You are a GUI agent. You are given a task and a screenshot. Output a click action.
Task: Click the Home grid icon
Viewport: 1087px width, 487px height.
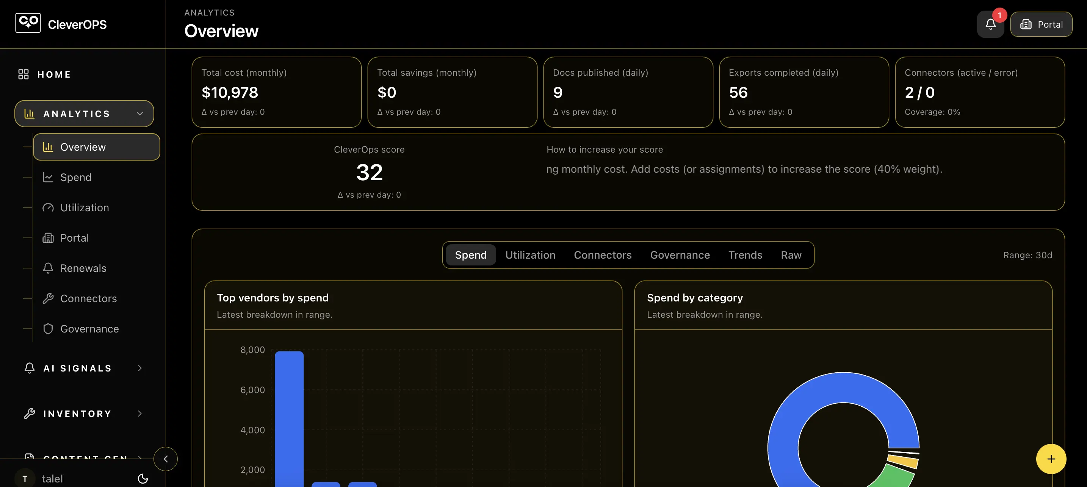pyautogui.click(x=24, y=74)
